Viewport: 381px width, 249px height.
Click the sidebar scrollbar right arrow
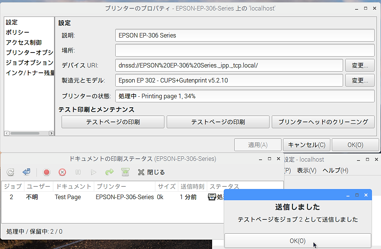[x=51, y=133]
